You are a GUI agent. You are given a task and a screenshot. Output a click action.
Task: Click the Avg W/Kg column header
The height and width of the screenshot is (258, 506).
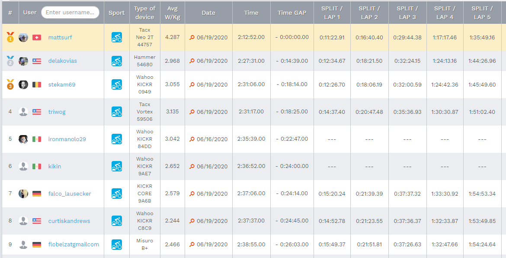pos(172,13)
